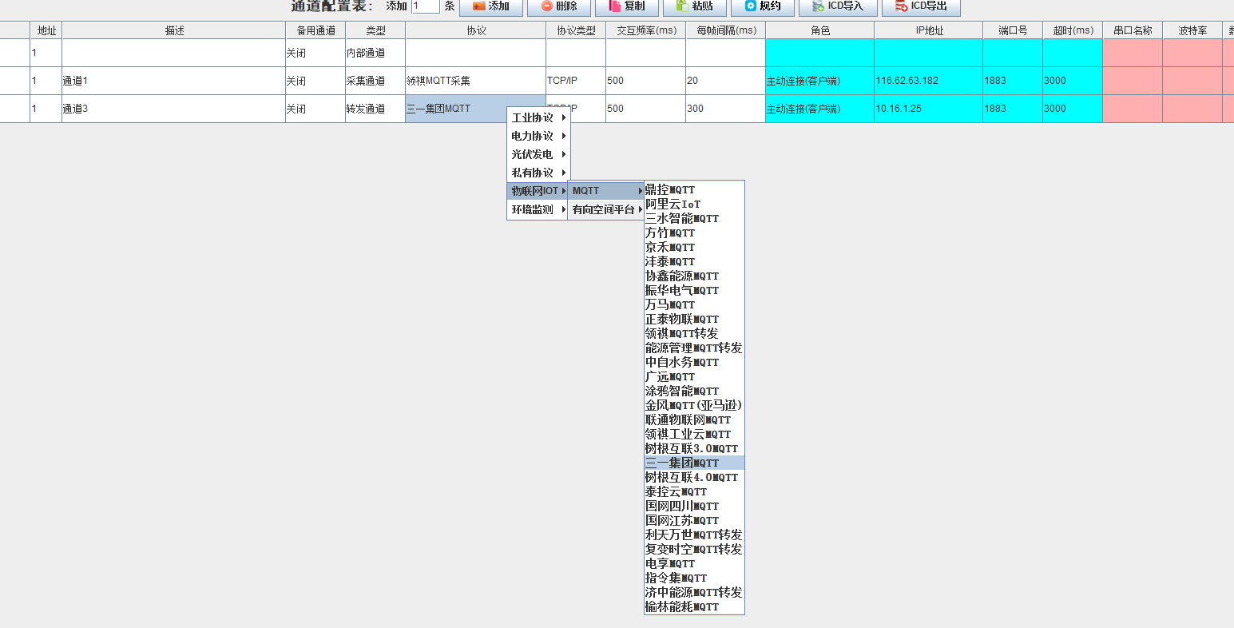Click the IP地址 column header
The image size is (1234, 628).
pos(929,30)
